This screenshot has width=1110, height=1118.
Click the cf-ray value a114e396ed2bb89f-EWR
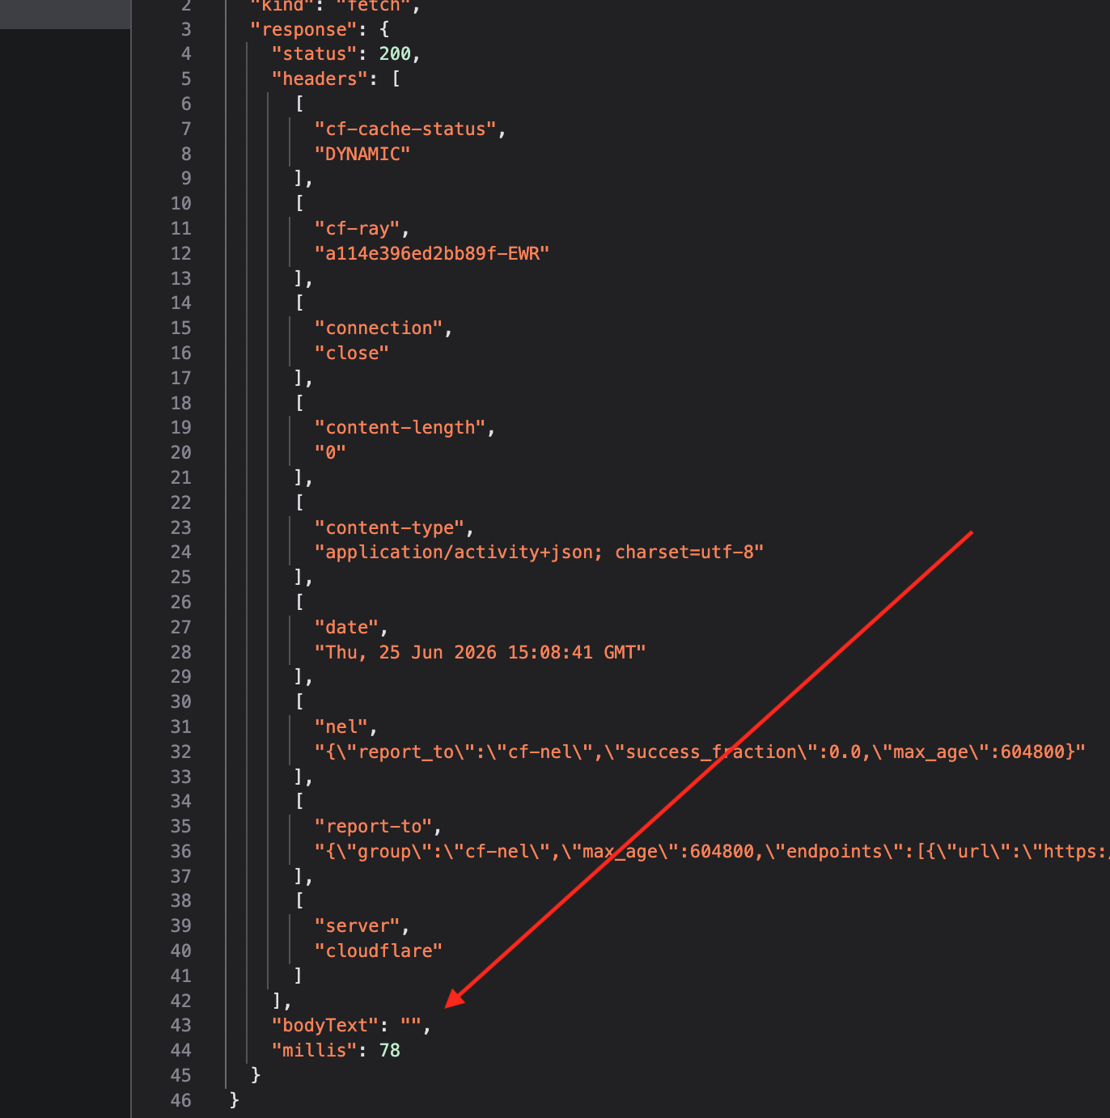tap(432, 253)
